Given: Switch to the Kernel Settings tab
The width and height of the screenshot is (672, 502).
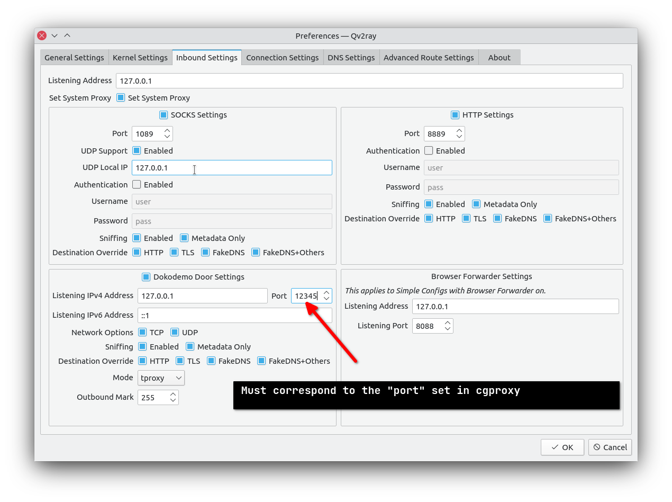Looking at the screenshot, I should (140, 58).
